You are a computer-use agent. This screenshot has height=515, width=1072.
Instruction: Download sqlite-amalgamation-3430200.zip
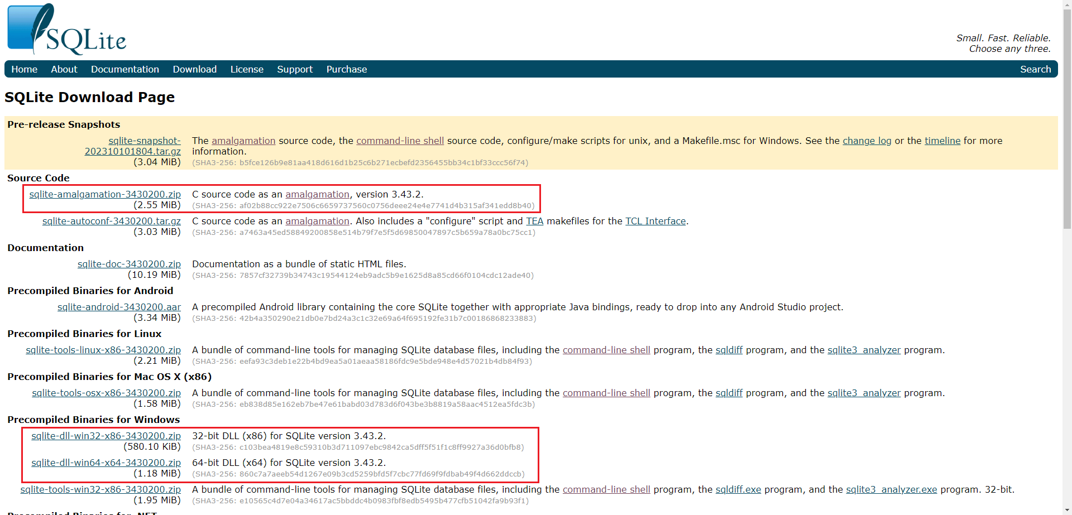[105, 194]
